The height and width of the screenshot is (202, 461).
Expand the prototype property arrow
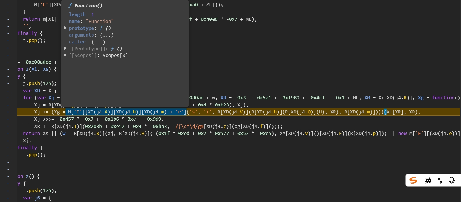[65, 28]
